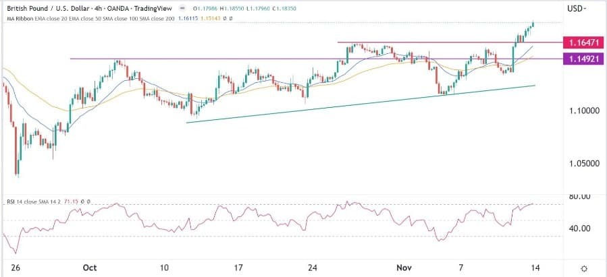Select the green ascending trendline
607x277 pixels.
click(x=338, y=105)
